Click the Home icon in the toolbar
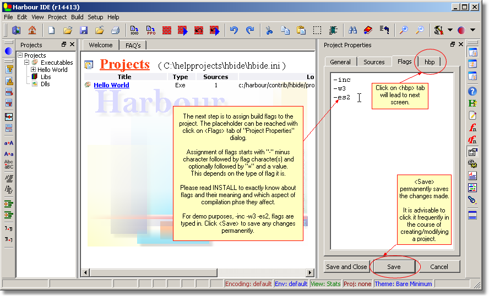489x297 pixels. [x=32, y=30]
